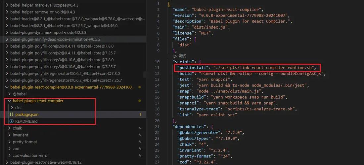Click the symlink arrow icon beside zod
Screen dimensions: 364x165
[140, 148]
